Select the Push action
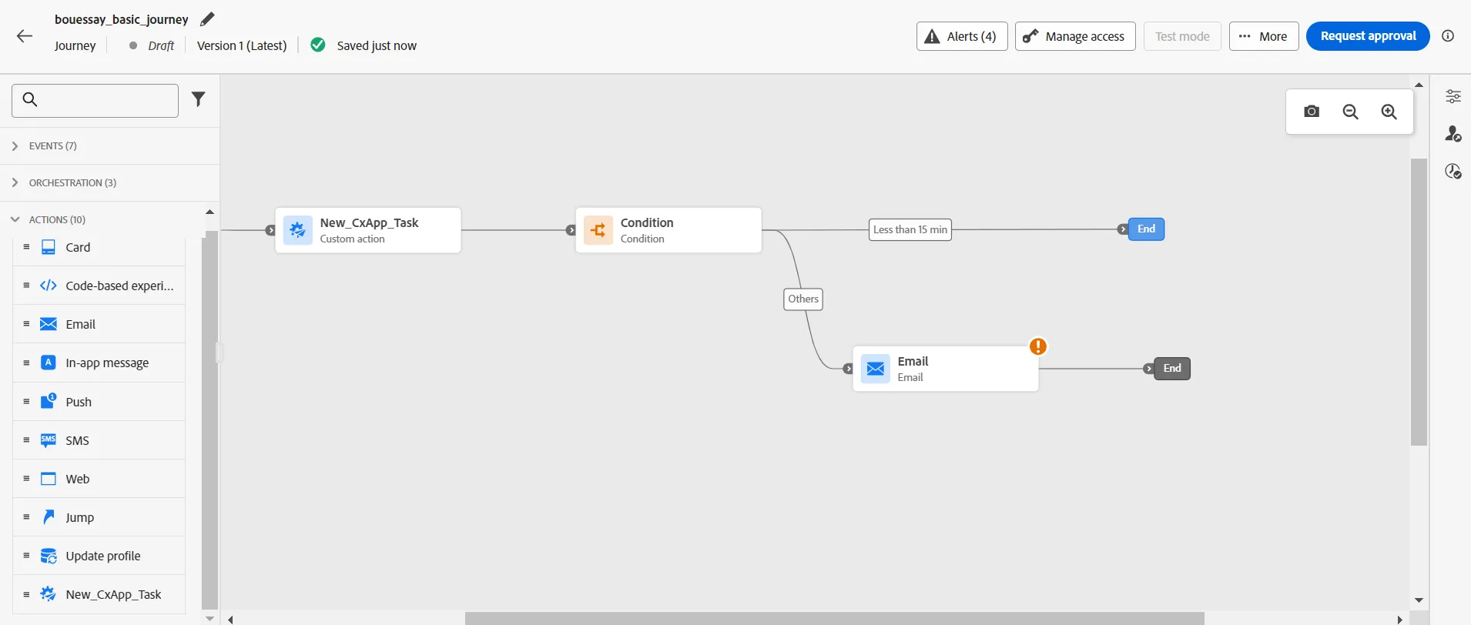Viewport: 1471px width, 625px height. pyautogui.click(x=99, y=402)
